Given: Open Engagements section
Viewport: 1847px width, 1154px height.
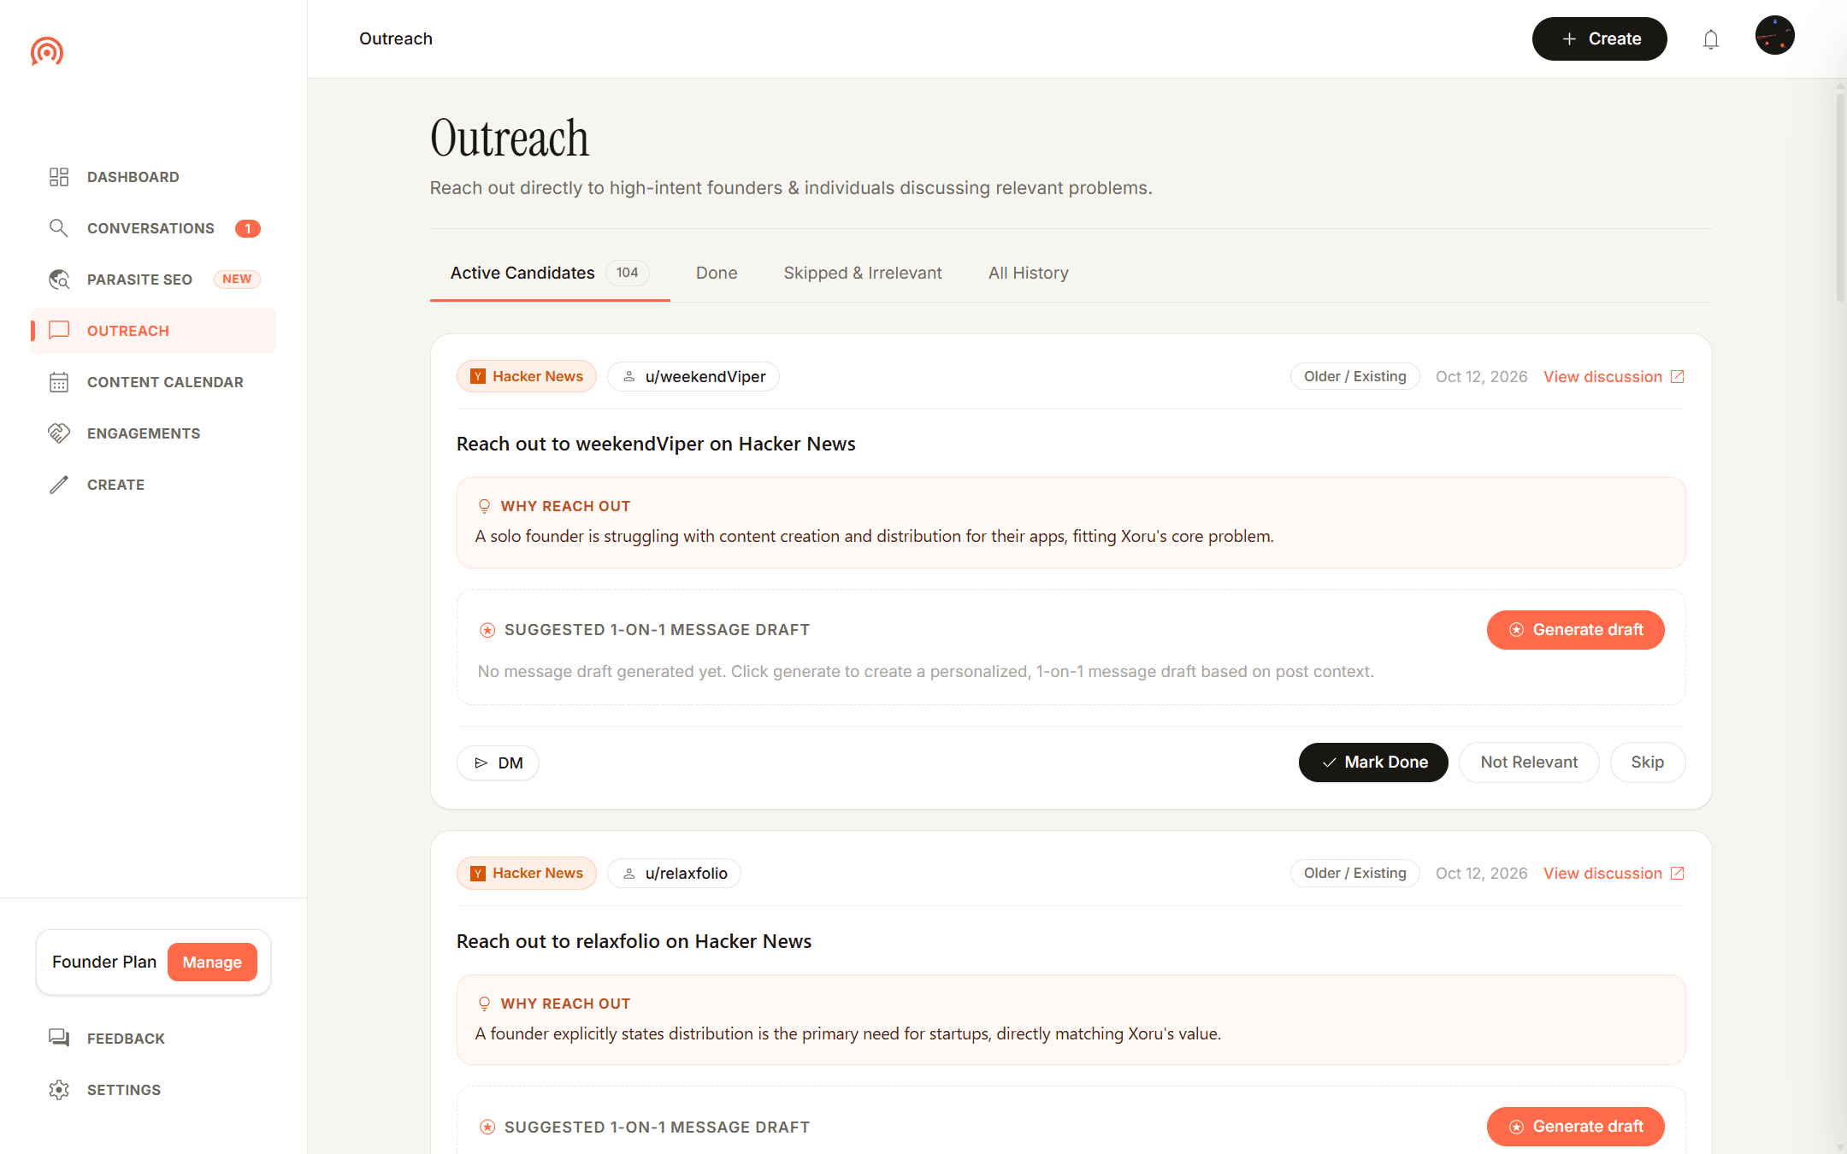Looking at the screenshot, I should [x=144, y=433].
